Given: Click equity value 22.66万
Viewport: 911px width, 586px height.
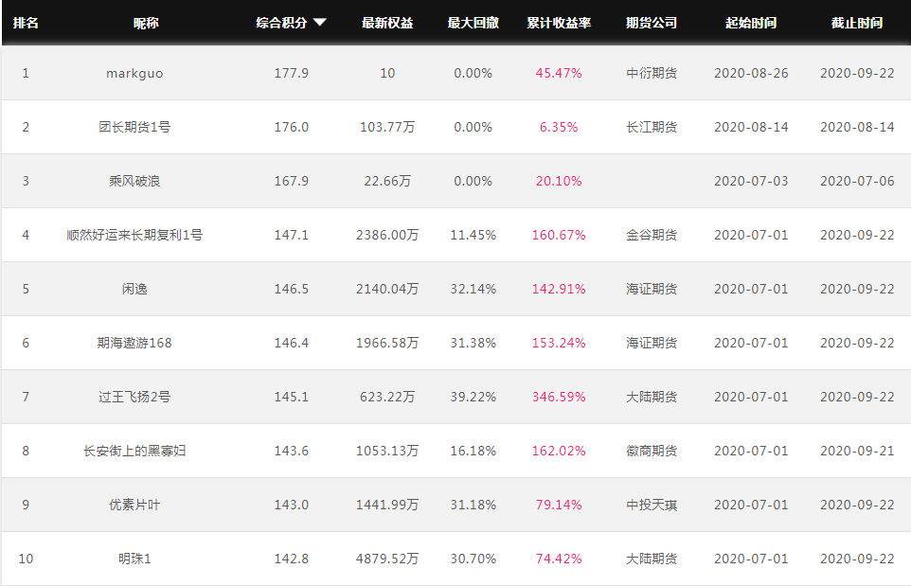Looking at the screenshot, I should click(387, 181).
